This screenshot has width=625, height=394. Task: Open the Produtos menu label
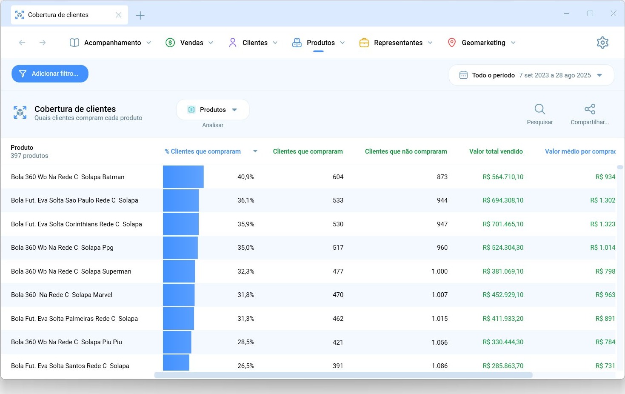tap(321, 43)
